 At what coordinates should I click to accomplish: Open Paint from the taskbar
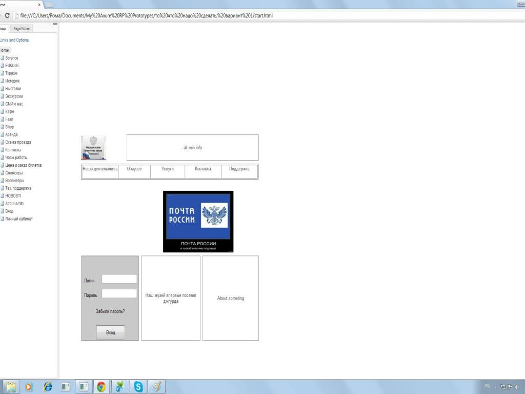click(156, 387)
